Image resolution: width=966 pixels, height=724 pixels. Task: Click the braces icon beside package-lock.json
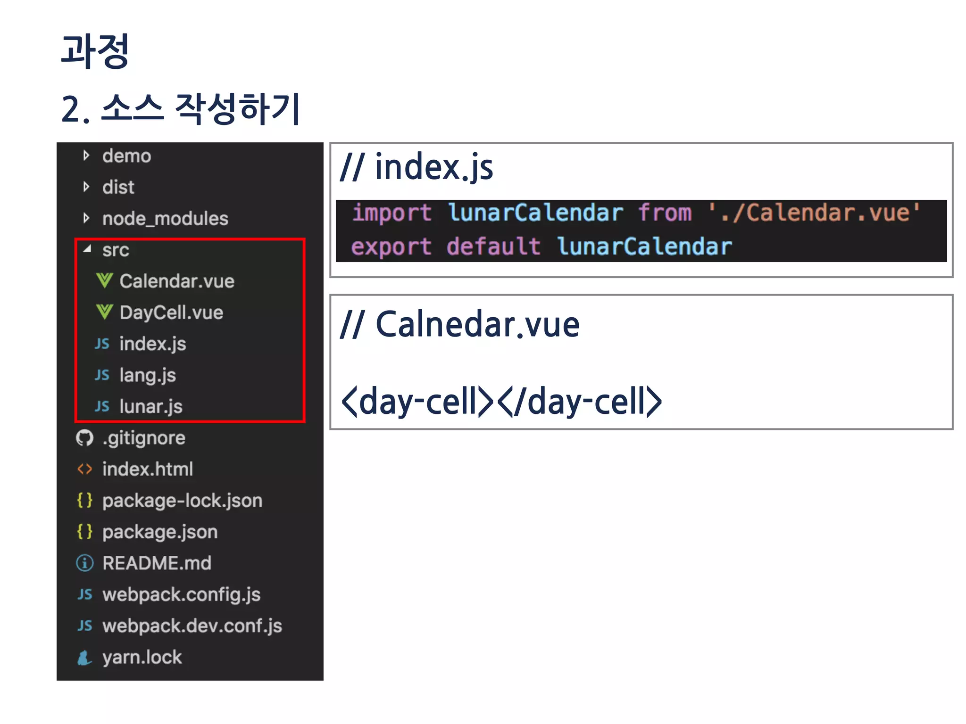[85, 500]
